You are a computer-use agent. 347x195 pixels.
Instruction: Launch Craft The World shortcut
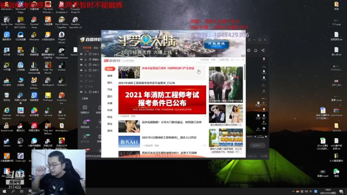coord(48,68)
